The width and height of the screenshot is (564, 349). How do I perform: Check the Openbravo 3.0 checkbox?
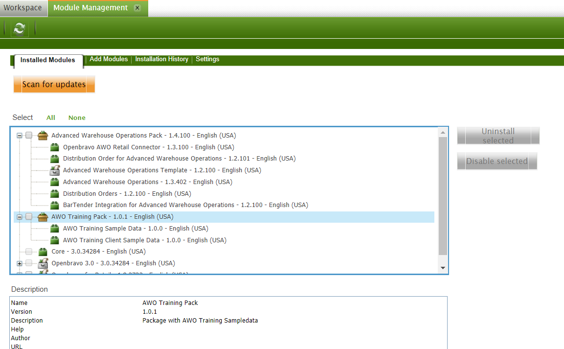pyautogui.click(x=29, y=263)
